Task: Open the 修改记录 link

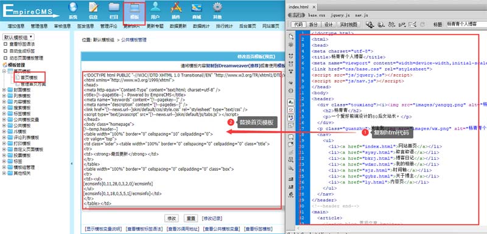Action: (x=212, y=218)
